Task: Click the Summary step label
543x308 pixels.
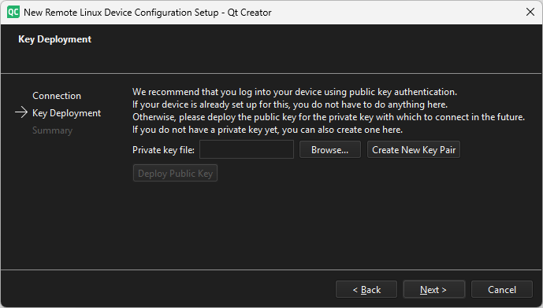Action: (x=52, y=130)
